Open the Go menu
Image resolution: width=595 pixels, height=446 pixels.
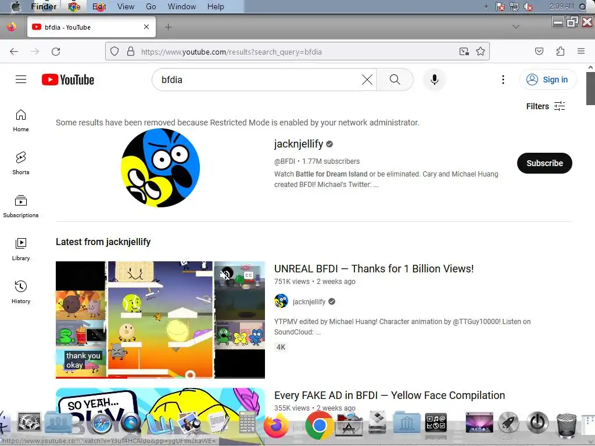point(151,6)
